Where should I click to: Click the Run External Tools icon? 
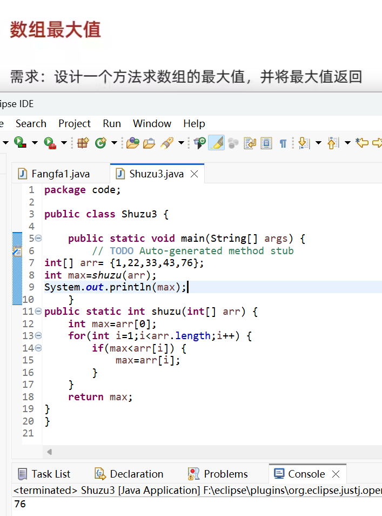(50, 143)
